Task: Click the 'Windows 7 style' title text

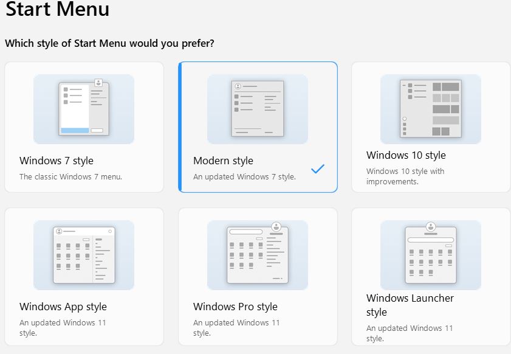Action: point(57,161)
